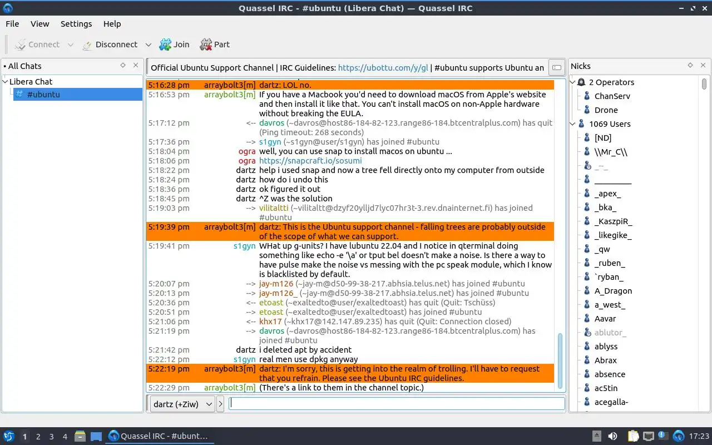Click the vilitaltti nick in join message

[x=274, y=208]
